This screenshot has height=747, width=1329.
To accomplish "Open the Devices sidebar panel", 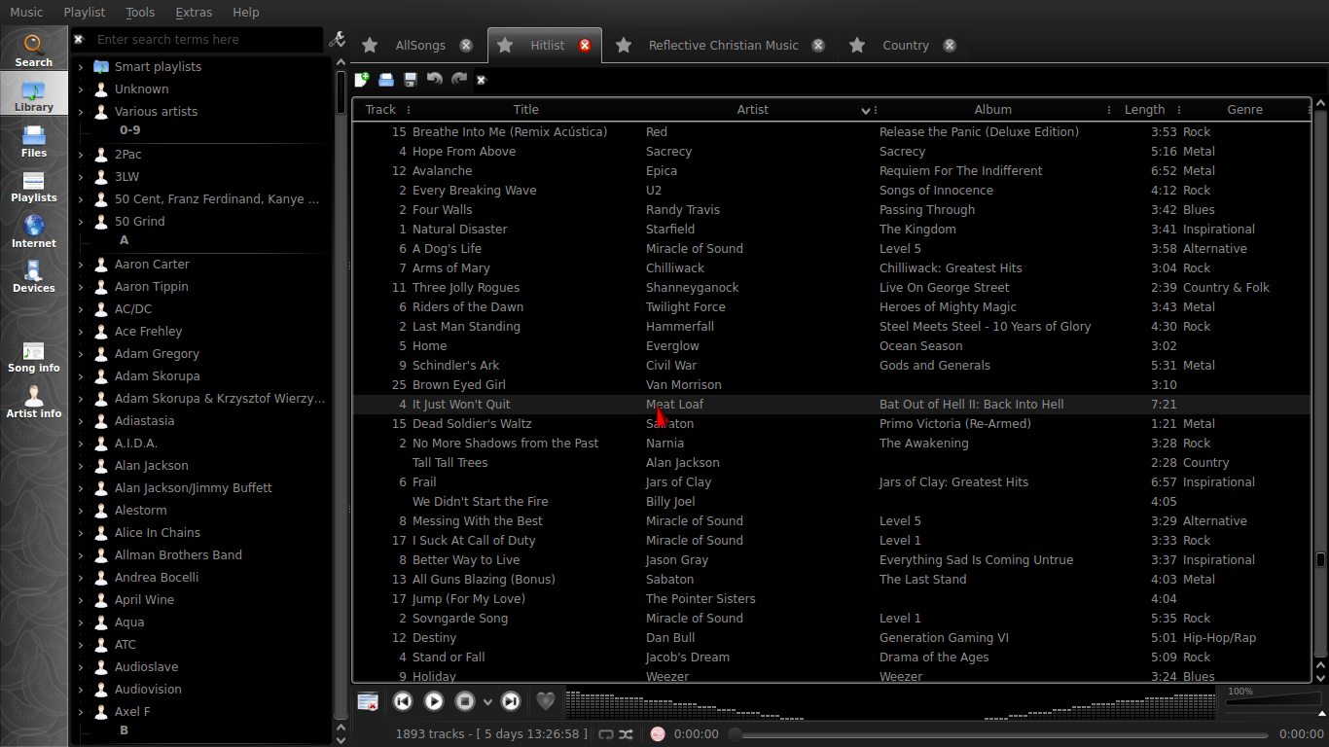I will 33,276.
